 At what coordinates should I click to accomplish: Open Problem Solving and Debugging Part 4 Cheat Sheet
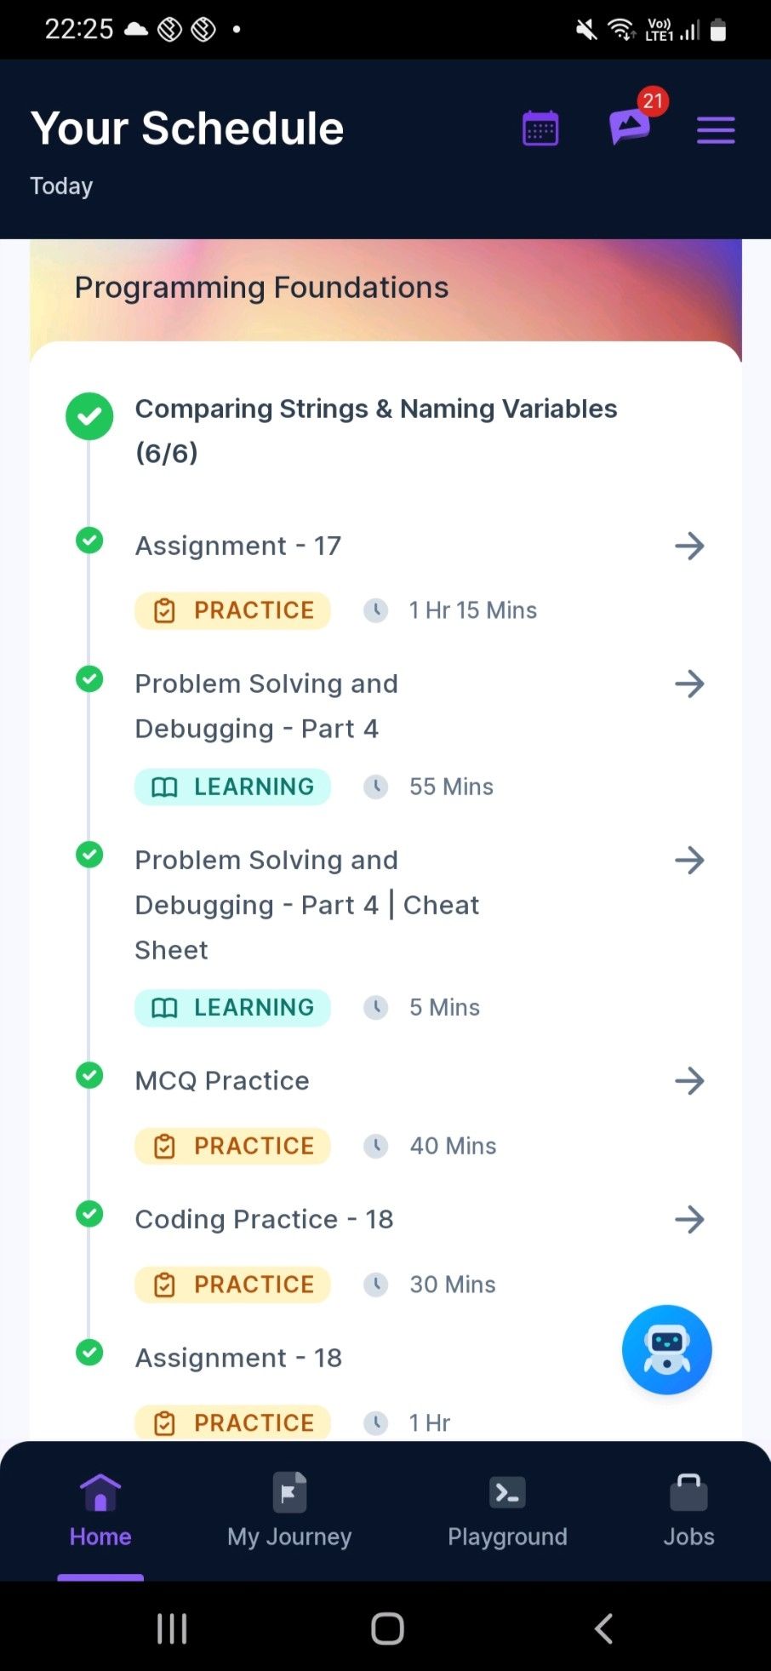click(307, 905)
